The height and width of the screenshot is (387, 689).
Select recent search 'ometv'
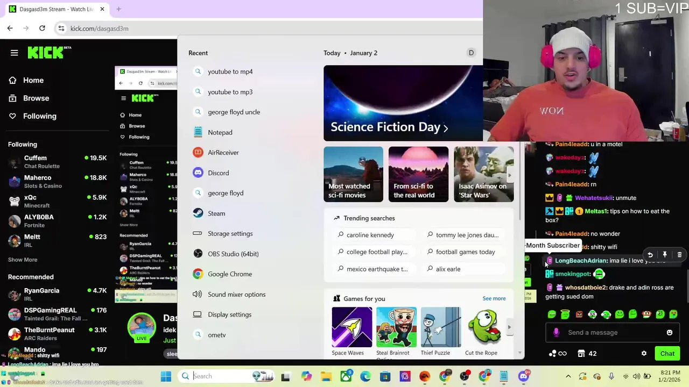click(216, 335)
